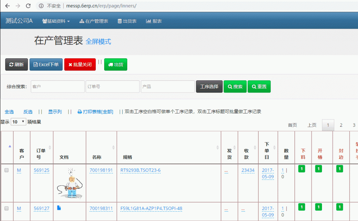The width and height of the screenshot is (358, 221).
Task: Click the green 出货 truck button
Action: pos(116,65)
